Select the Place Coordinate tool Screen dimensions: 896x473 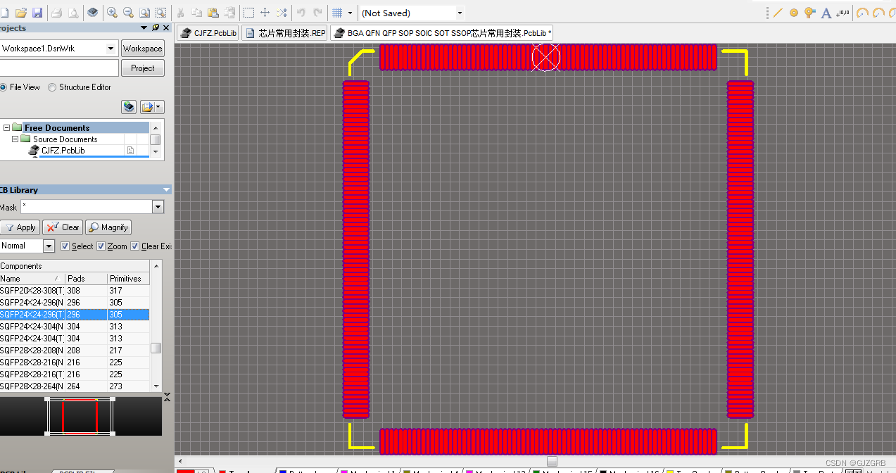click(843, 13)
